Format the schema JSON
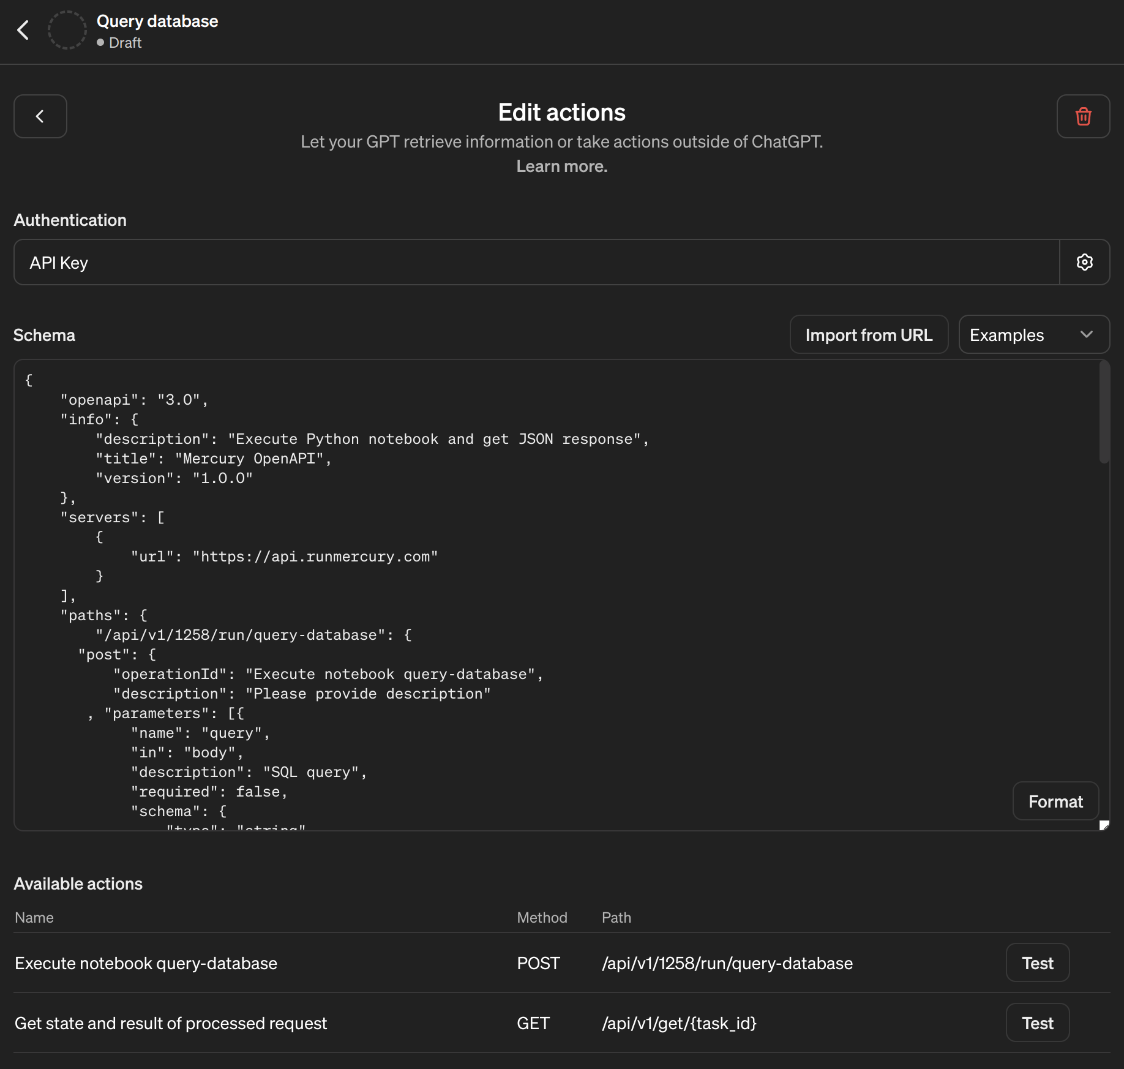The image size is (1124, 1069). [x=1055, y=801]
